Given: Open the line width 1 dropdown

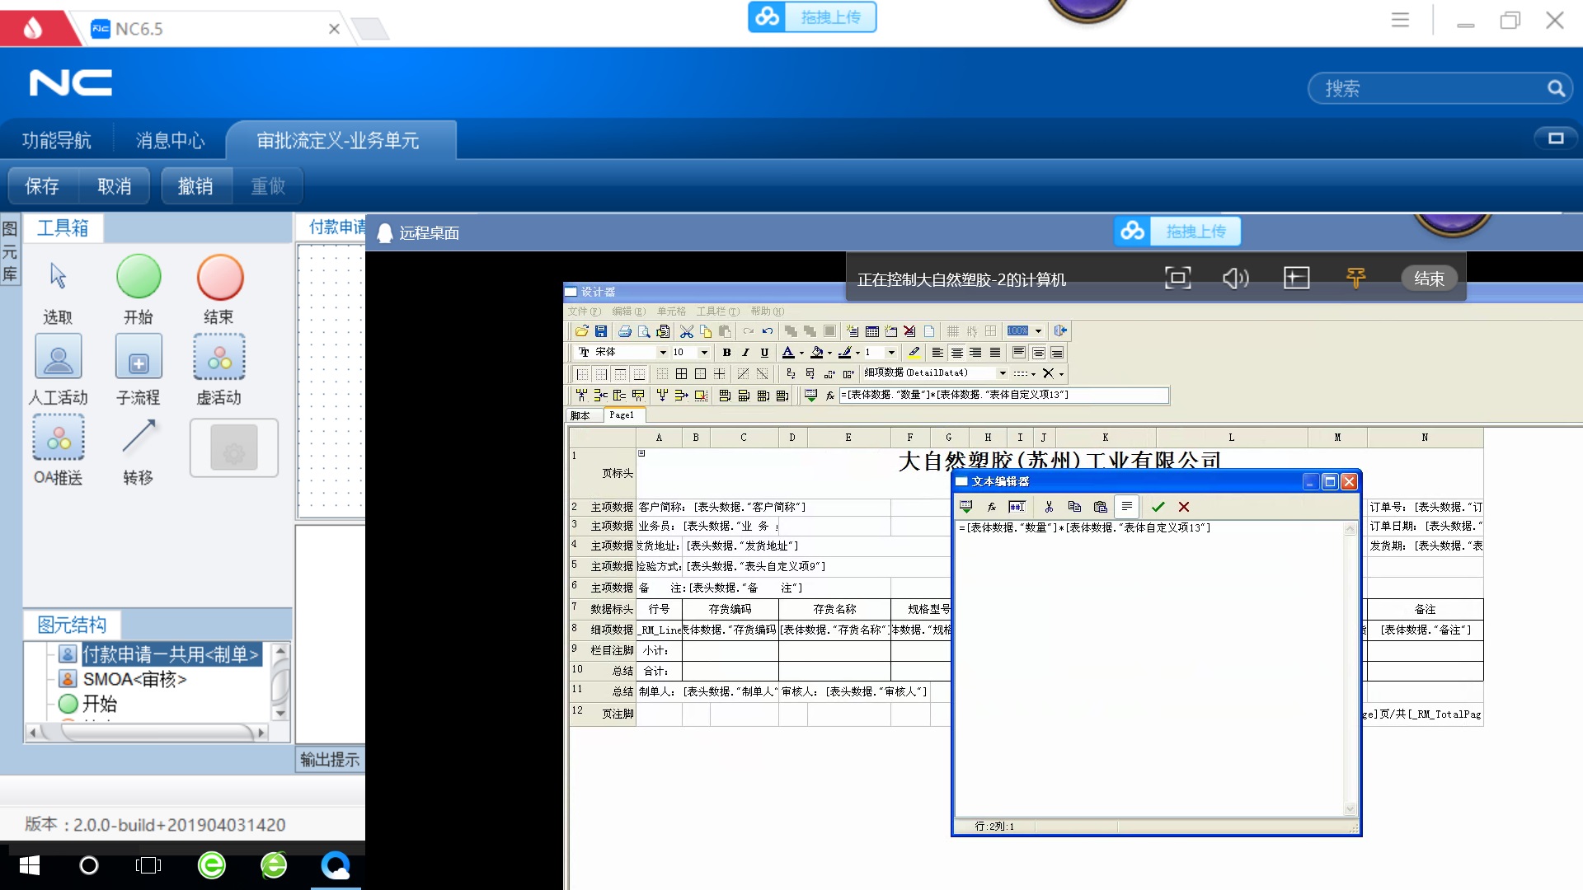Looking at the screenshot, I should 891,353.
